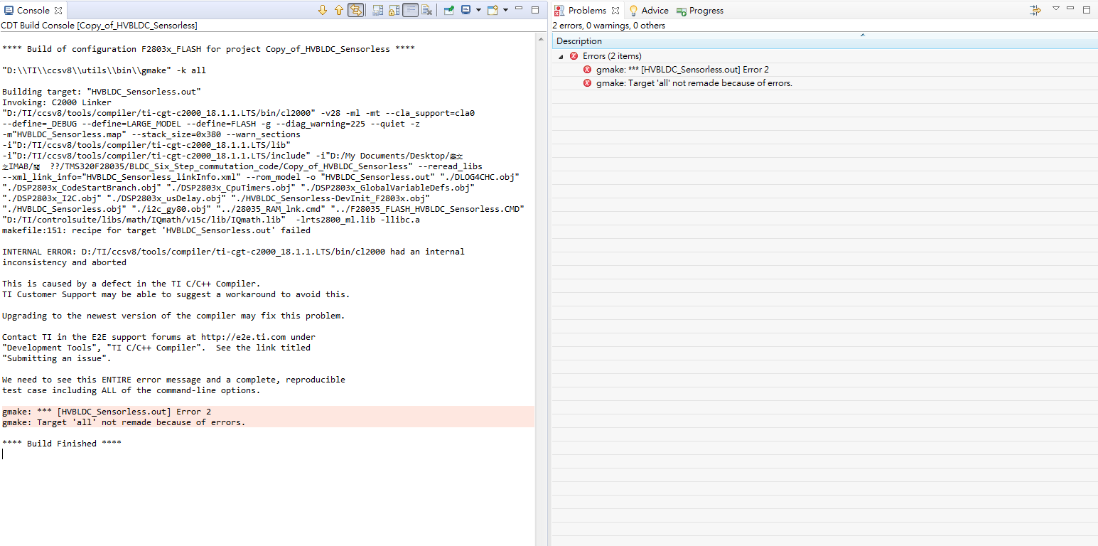
Task: Click 'CDT Build Console [Copy_of_HVBLDC_Sensorless]' label
Action: coord(99,26)
